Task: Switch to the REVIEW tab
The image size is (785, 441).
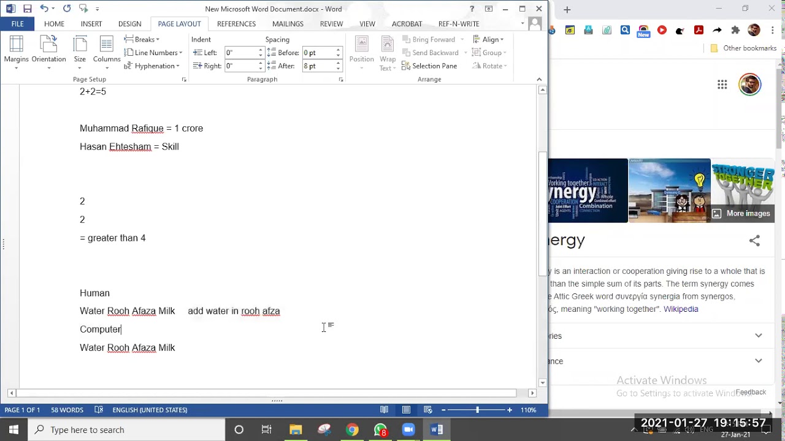Action: [x=331, y=24]
